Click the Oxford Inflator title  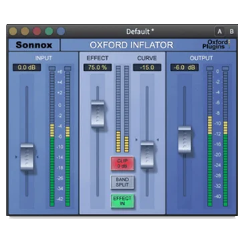pos(132,45)
